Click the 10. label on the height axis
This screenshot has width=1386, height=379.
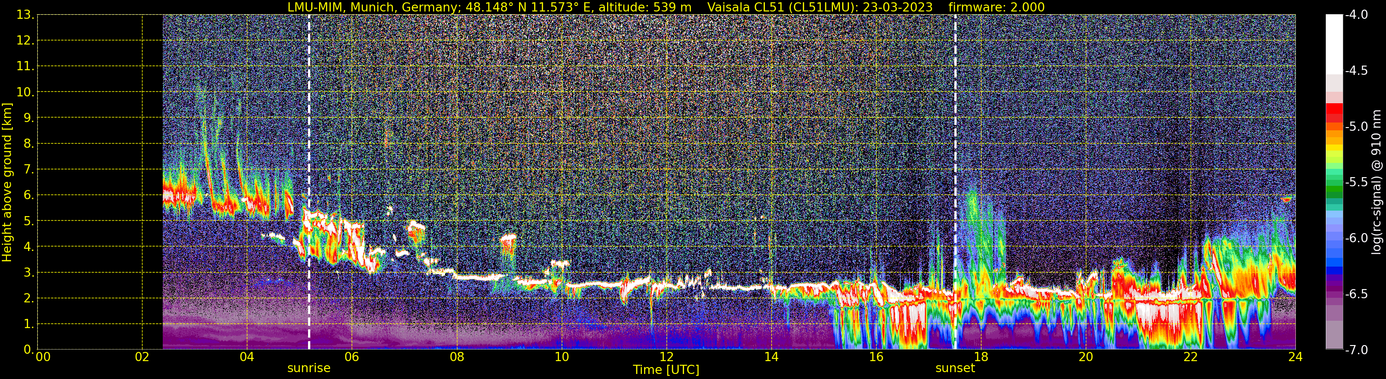[x=25, y=92]
